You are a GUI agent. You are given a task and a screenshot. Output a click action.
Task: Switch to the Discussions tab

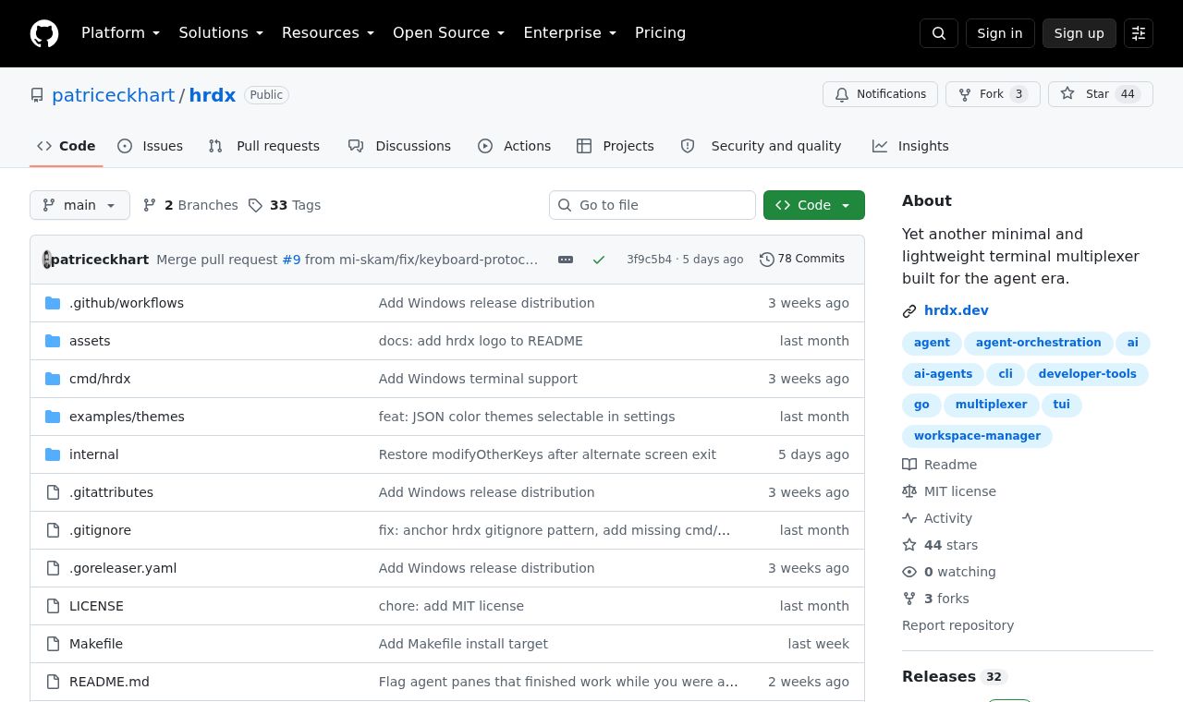400,146
